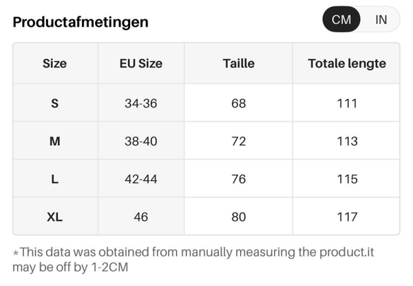Click total length value 111
This screenshot has height=286, width=413.
click(x=347, y=103)
